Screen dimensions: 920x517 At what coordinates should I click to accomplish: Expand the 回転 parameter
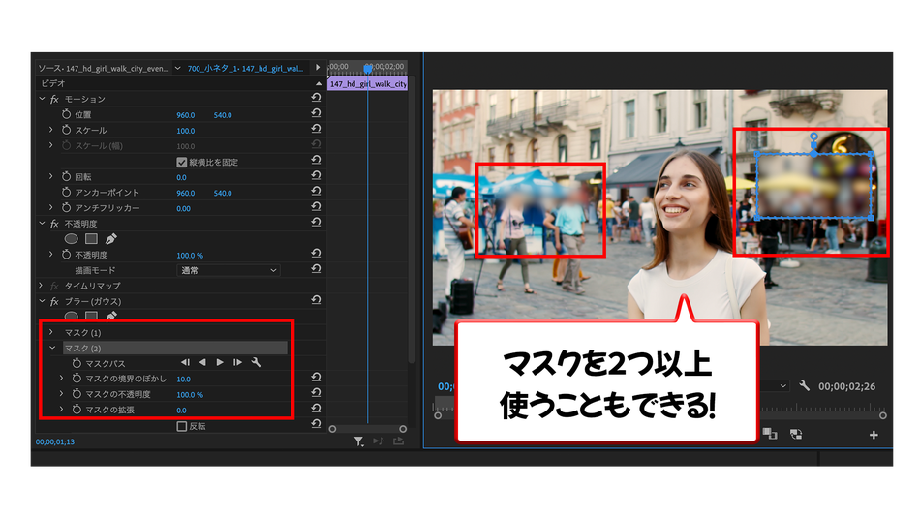[x=51, y=176]
